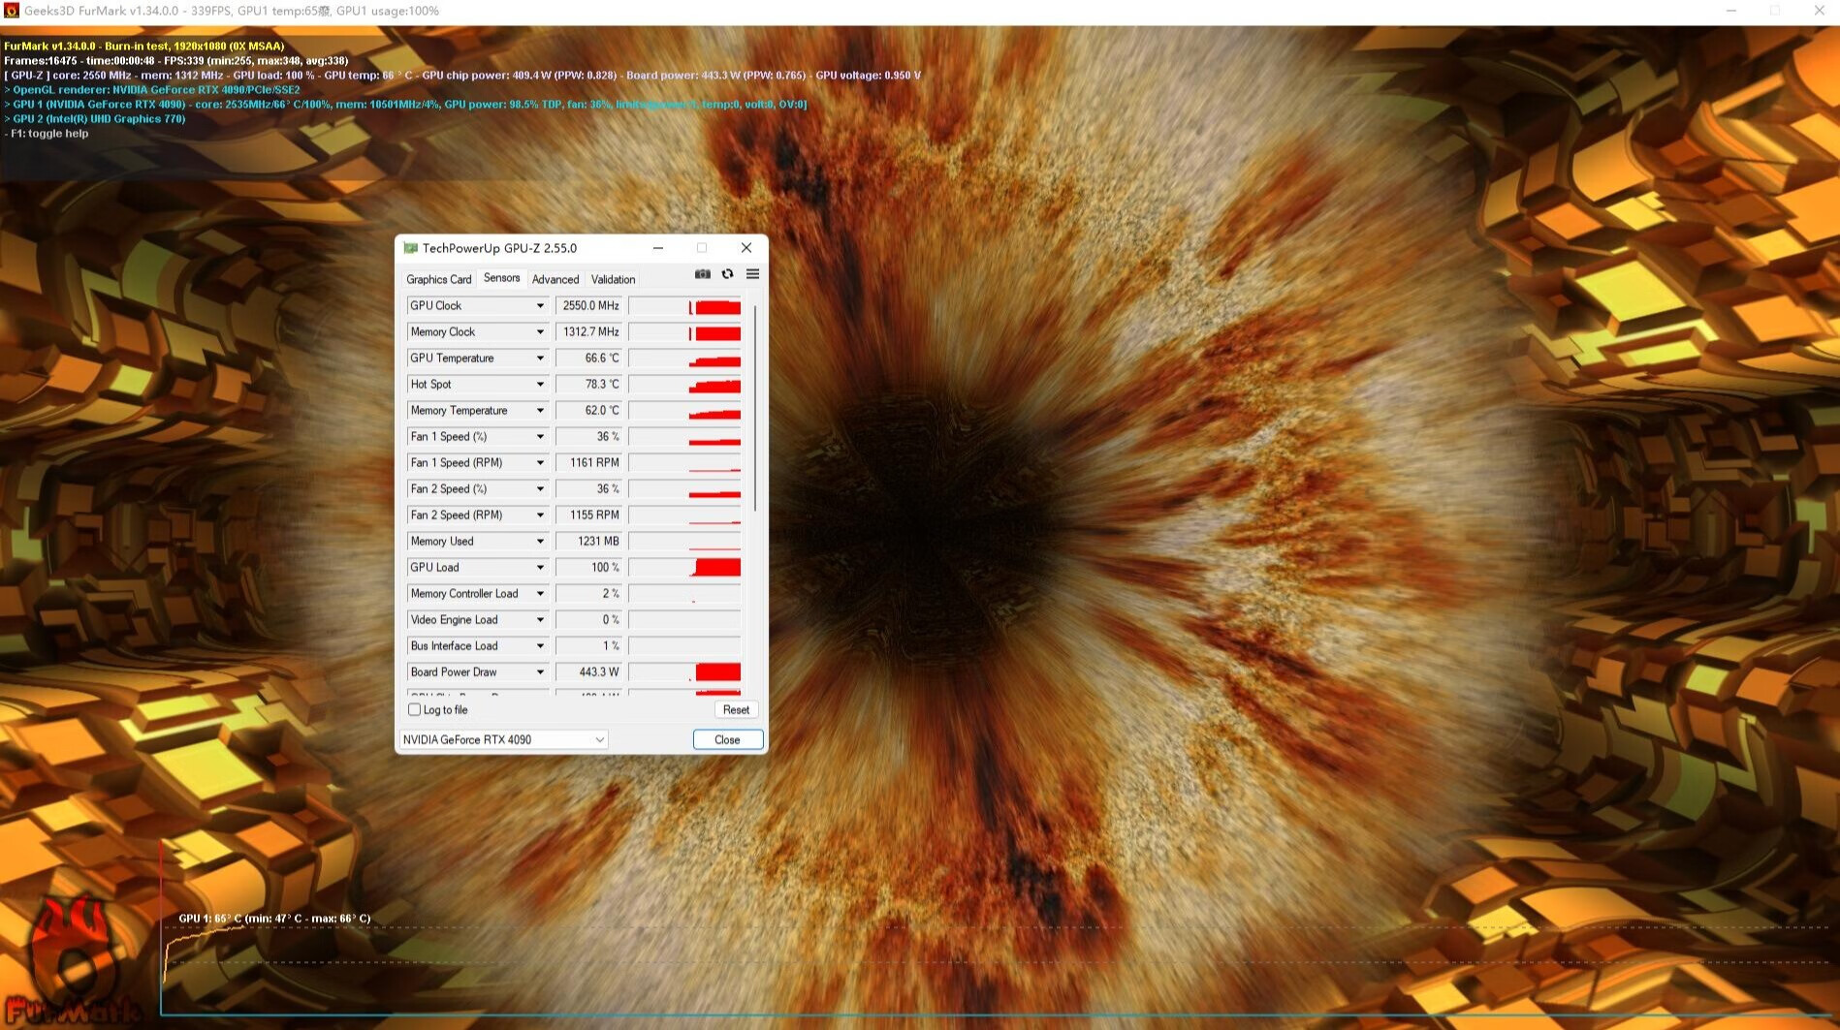This screenshot has width=1840, height=1030.
Task: Click the GPU-Z refresh icon
Action: click(x=727, y=274)
